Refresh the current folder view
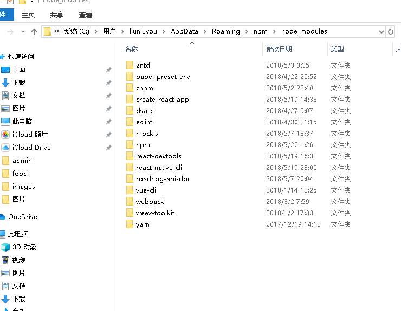Image resolution: width=401 pixels, height=311 pixels. [391, 31]
